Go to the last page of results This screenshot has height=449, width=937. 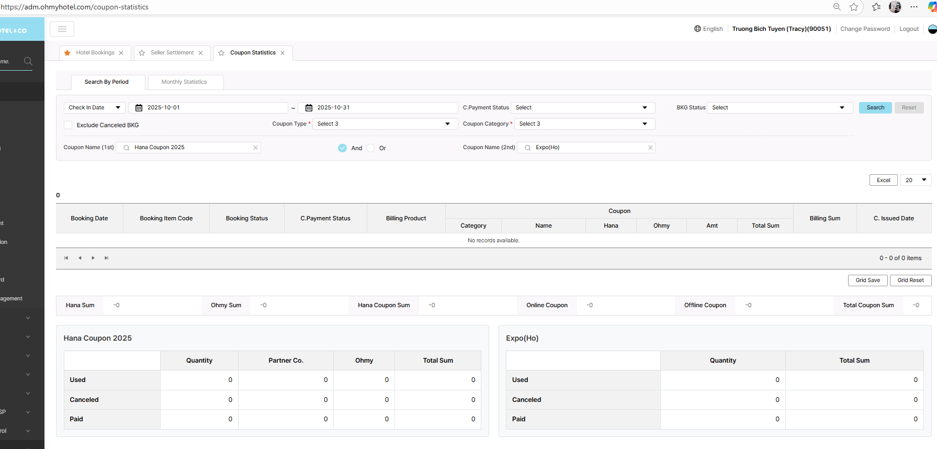pos(107,258)
